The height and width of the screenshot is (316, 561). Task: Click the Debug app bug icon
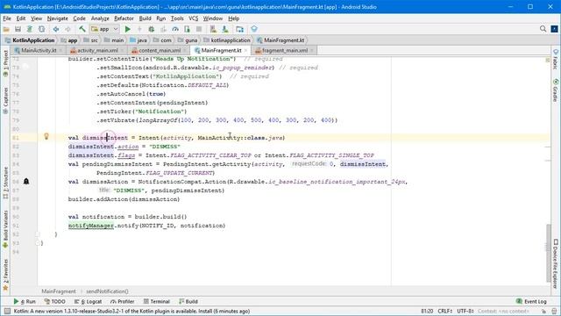152,29
